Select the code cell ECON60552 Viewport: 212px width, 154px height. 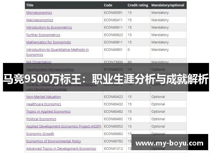point(113,126)
